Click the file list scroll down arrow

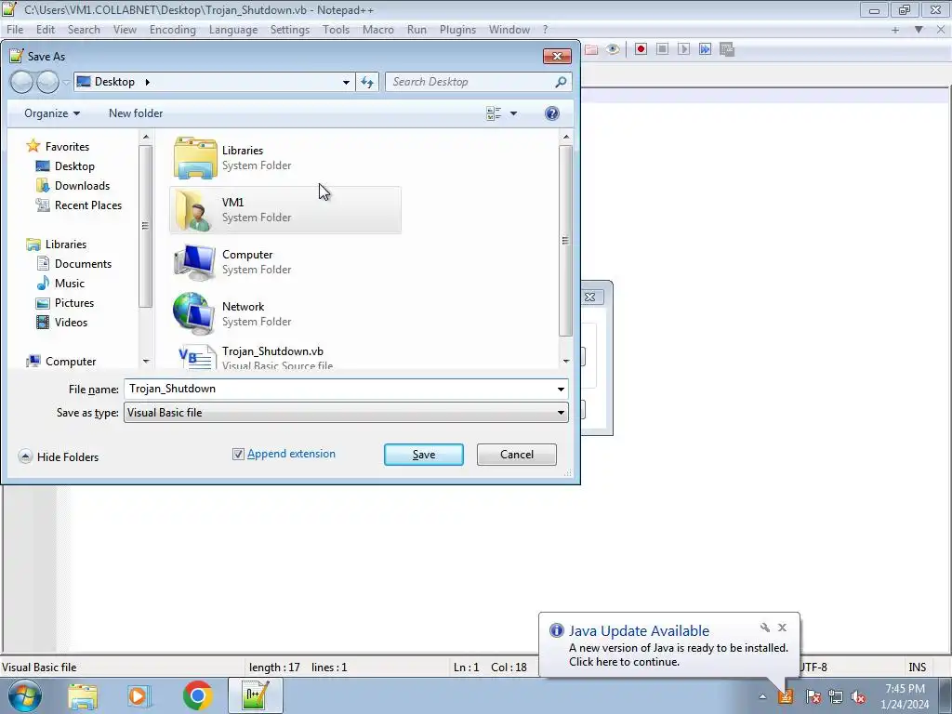(x=566, y=361)
